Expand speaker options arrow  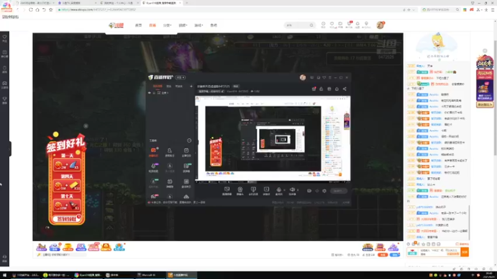tap(298, 190)
